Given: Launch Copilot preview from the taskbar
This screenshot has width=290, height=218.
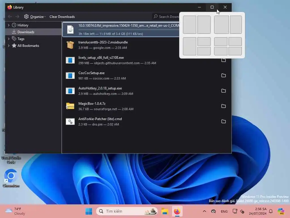Looking at the screenshot, I should click(281, 211).
